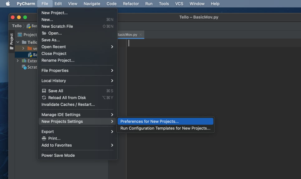Viewport: 301px width, 179px height.
Task: Click the New Projects Settings entry
Action: click(77, 122)
